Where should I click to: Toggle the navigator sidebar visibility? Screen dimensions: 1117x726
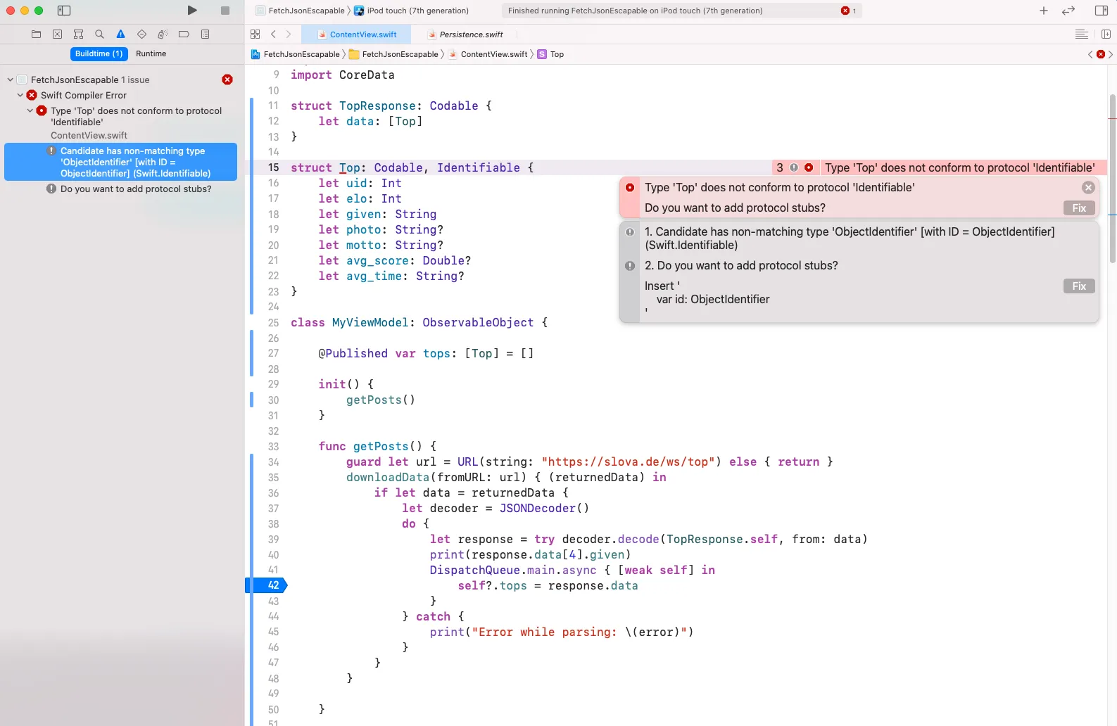click(x=64, y=11)
